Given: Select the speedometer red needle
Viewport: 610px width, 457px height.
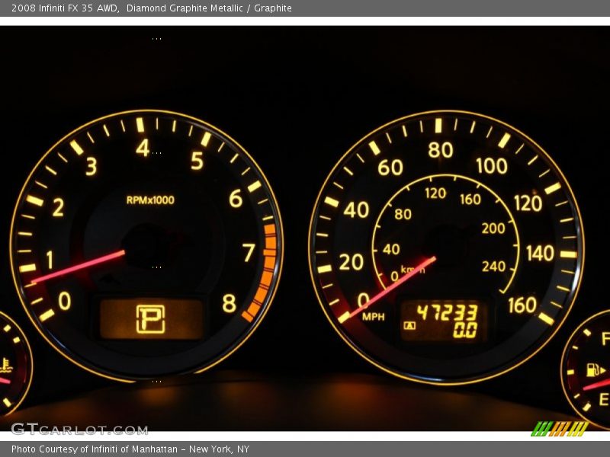Looking at the screenshot, I should 389,289.
